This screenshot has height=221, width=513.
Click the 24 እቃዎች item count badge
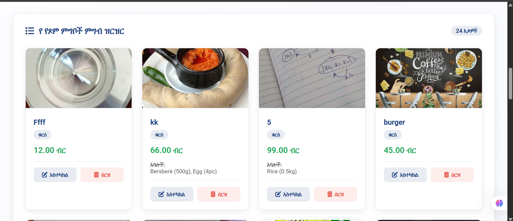pos(466,31)
